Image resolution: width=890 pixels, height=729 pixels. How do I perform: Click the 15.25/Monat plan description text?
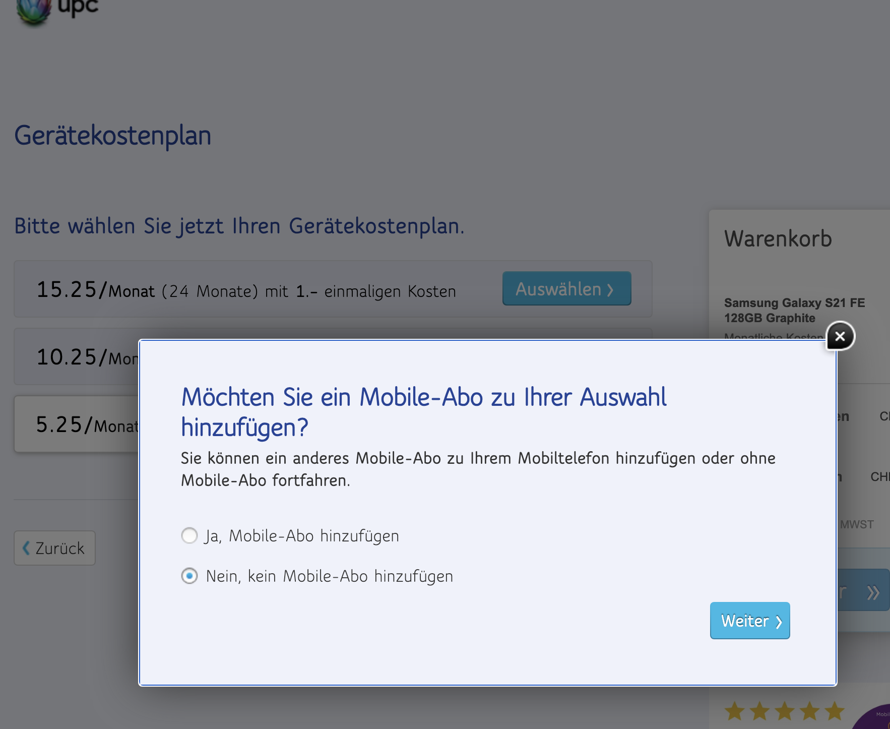click(x=246, y=291)
